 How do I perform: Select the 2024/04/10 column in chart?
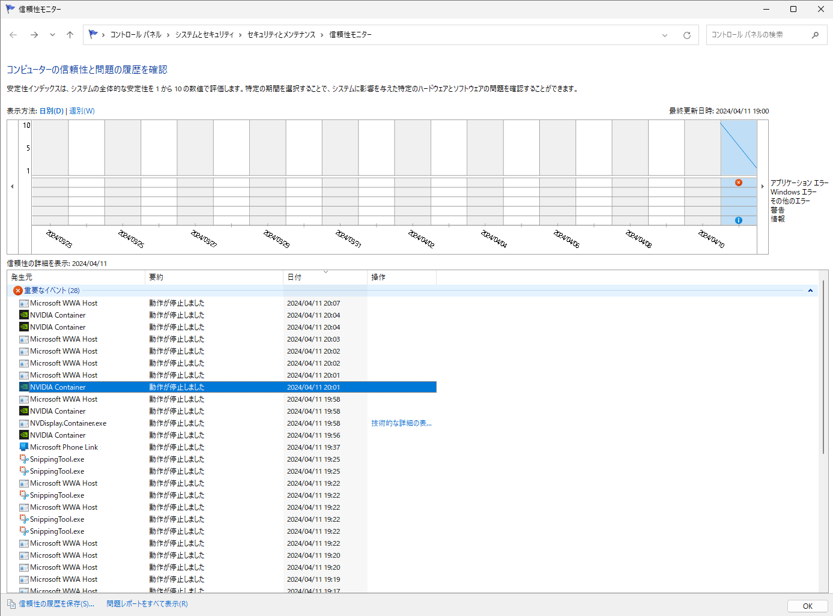click(703, 173)
